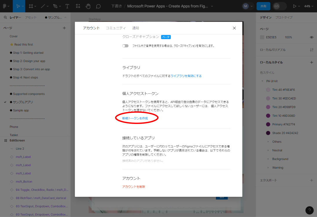Open the Pen tool options dropdown
This screenshot has width=317, height=217.
[60, 6]
